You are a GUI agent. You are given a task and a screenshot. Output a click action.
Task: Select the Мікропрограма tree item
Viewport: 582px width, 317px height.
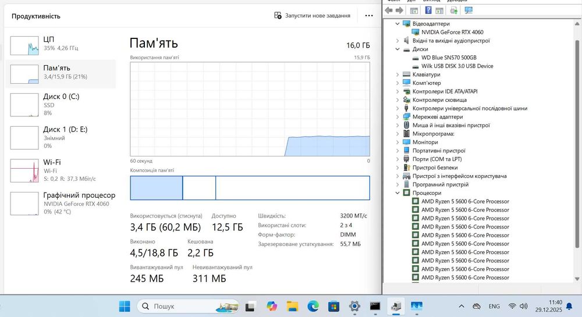(x=433, y=134)
